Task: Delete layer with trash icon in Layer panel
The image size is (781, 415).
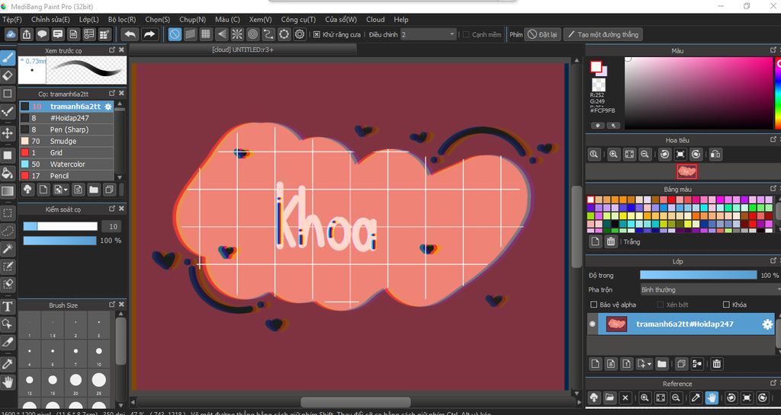Action: [x=716, y=364]
